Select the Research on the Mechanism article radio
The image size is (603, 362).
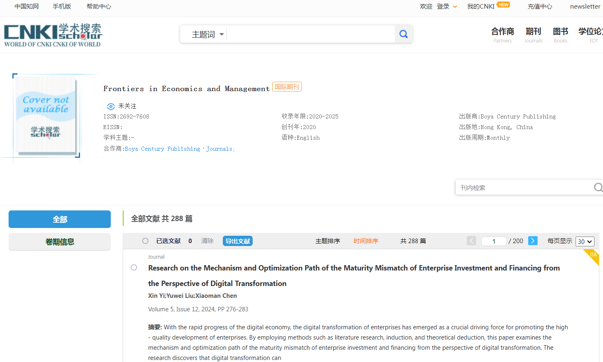[134, 268]
